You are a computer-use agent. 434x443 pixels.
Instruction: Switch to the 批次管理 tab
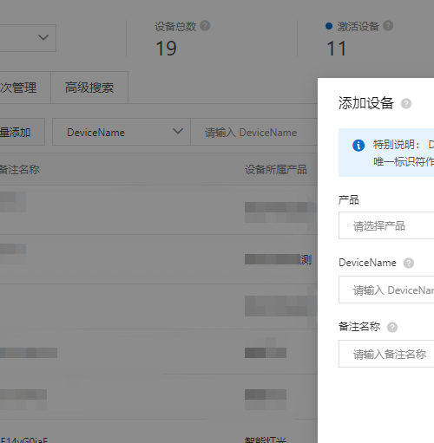click(x=25, y=88)
